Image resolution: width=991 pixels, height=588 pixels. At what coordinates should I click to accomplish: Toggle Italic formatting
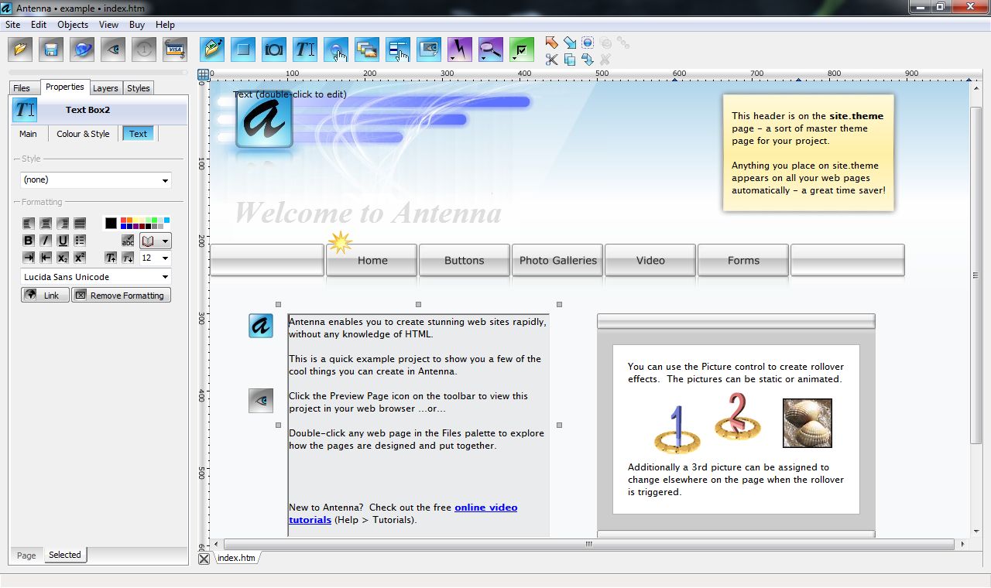click(x=46, y=241)
